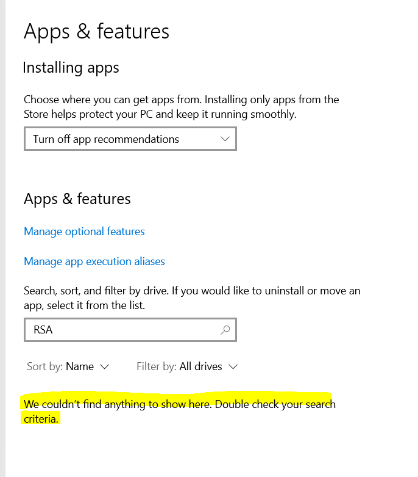Click the chevron next to Sort by Name
The width and height of the screenshot is (418, 477).
(x=104, y=367)
